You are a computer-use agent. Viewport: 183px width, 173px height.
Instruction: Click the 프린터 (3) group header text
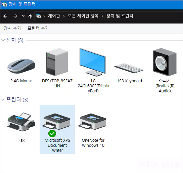click(17, 99)
